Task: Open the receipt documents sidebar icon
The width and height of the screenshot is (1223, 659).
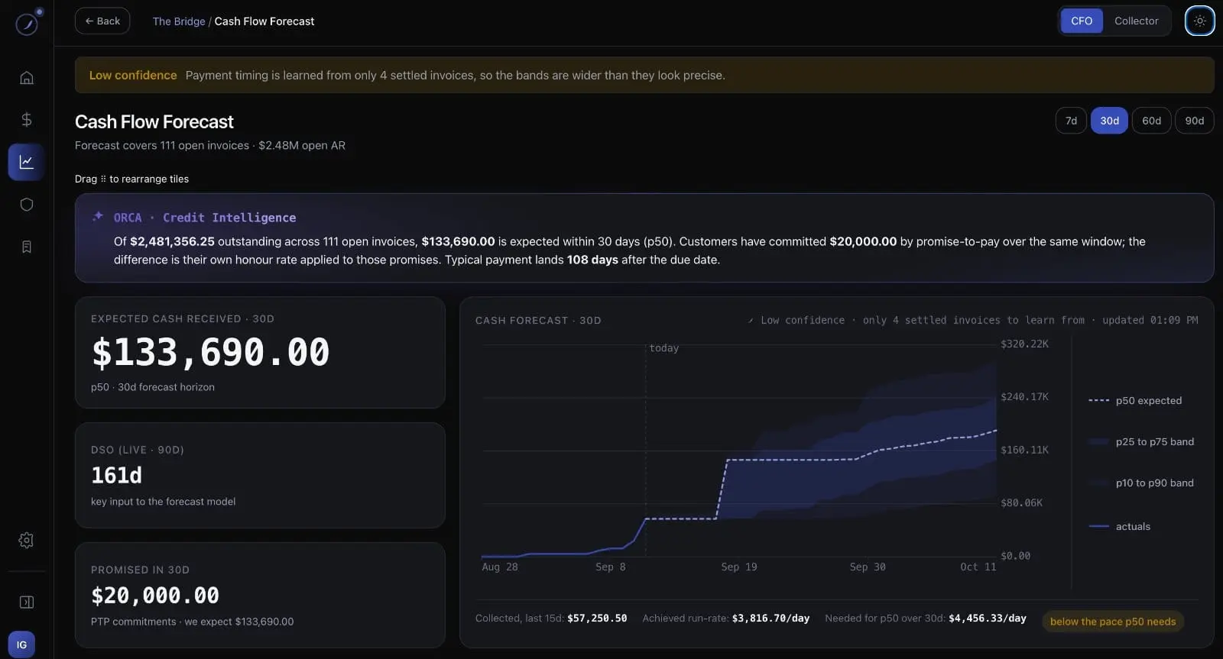Action: click(27, 247)
